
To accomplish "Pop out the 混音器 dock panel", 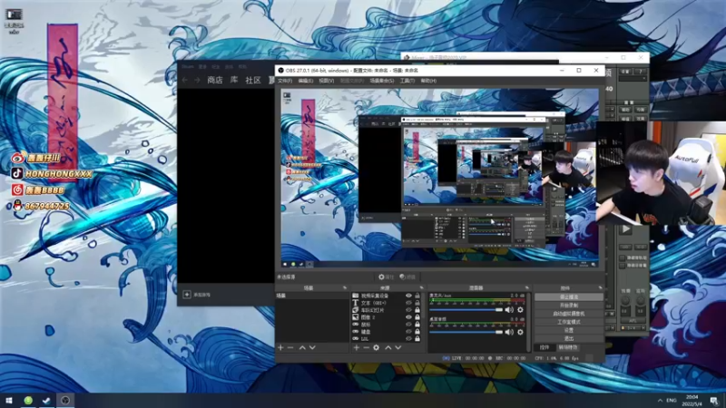I will [527, 287].
